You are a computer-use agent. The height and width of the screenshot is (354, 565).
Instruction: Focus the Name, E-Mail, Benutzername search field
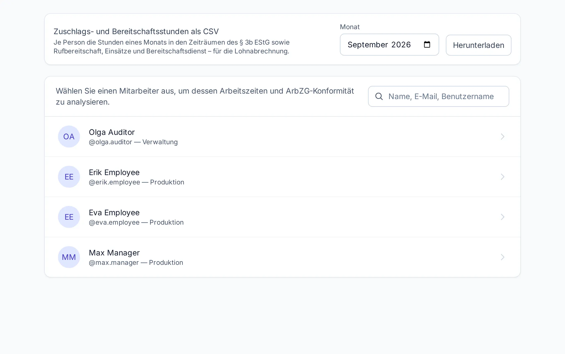pos(439,96)
